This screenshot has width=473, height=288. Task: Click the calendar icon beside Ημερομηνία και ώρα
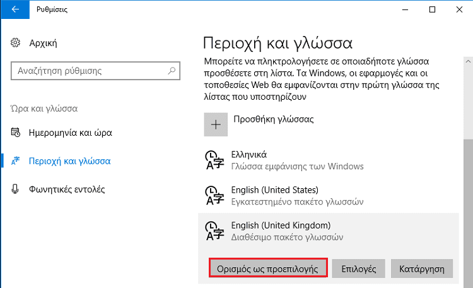(x=15, y=133)
